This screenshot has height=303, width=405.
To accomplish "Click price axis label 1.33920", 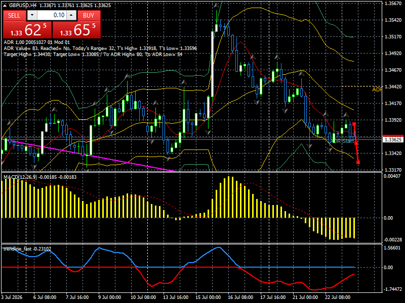I will click(x=393, y=120).
